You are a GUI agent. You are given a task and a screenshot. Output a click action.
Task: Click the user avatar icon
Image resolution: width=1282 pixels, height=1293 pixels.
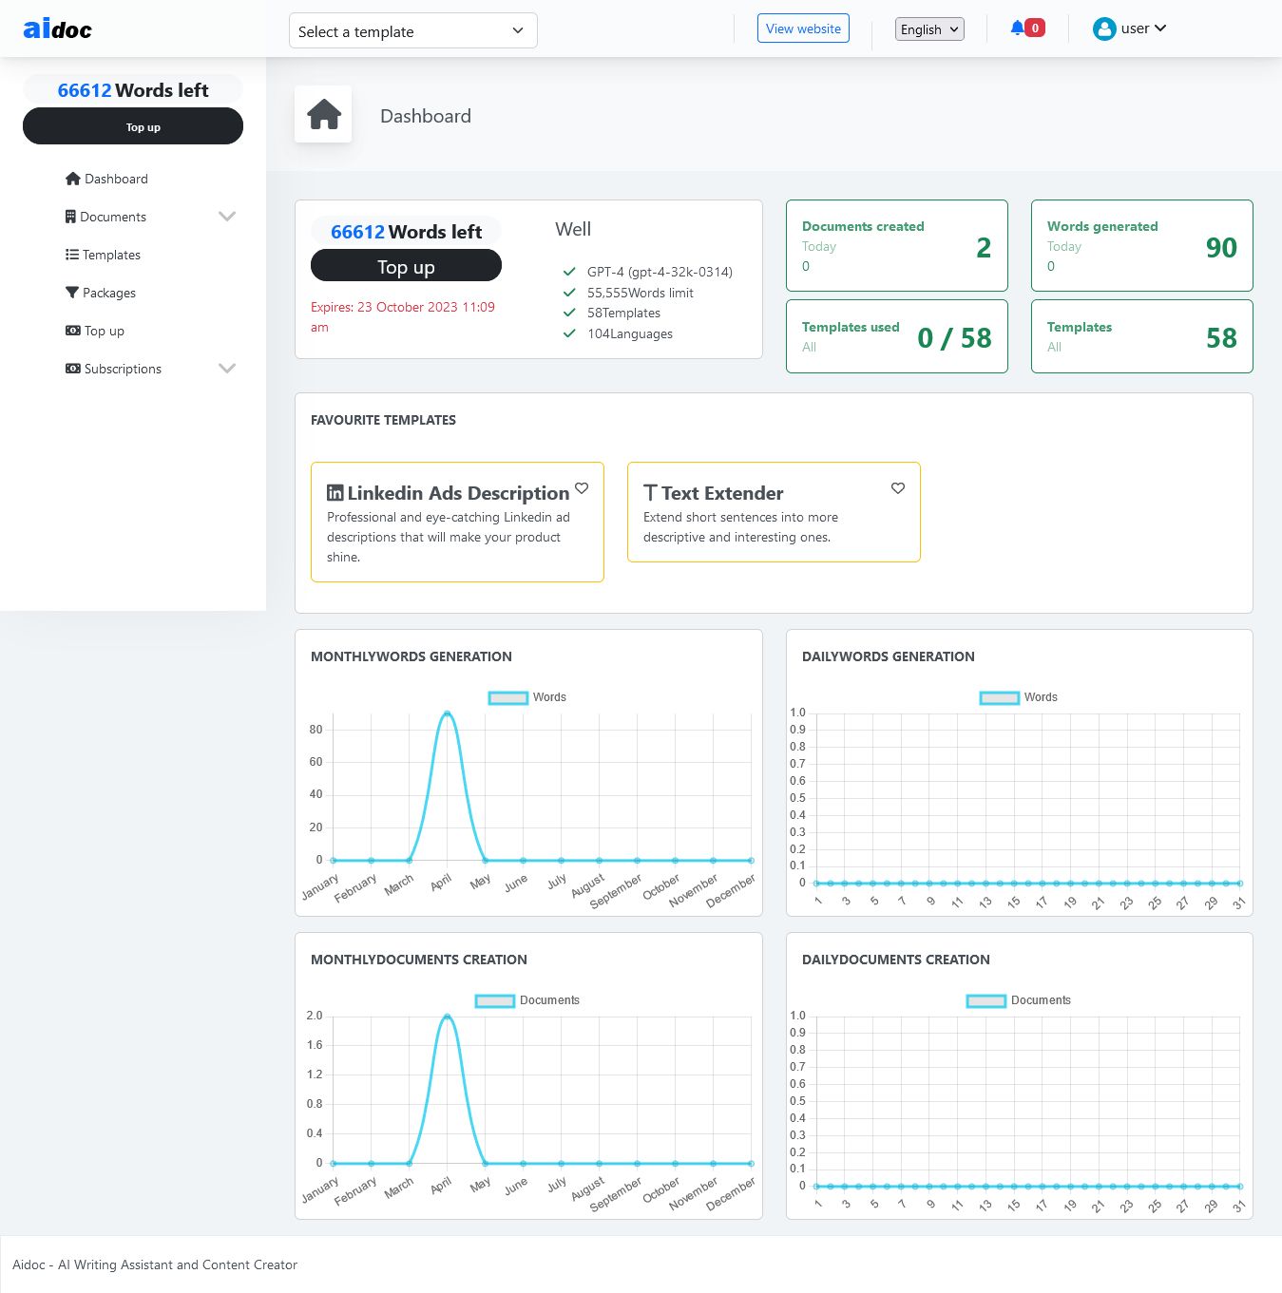[x=1104, y=29]
